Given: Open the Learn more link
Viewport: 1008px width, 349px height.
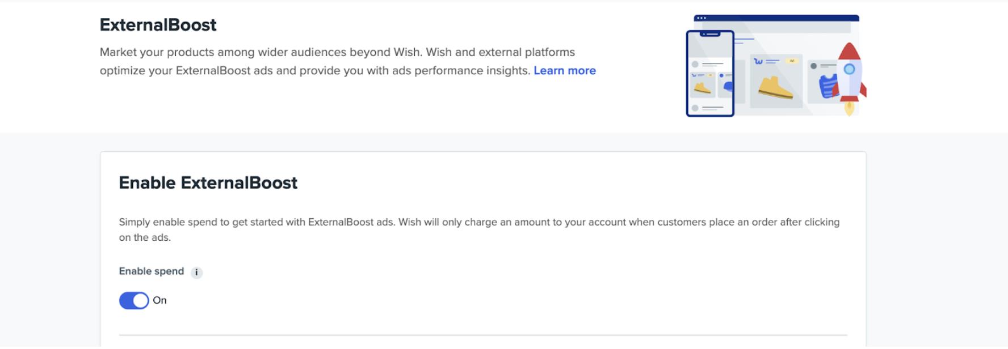Looking at the screenshot, I should (564, 71).
